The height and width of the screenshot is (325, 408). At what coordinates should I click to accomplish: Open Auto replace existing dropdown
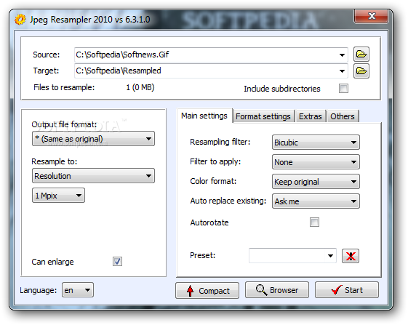click(x=316, y=201)
